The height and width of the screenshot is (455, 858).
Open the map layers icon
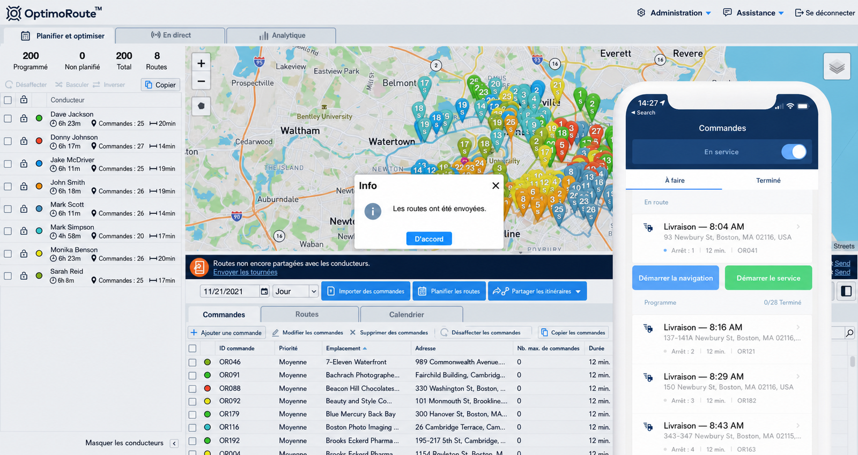(x=837, y=67)
